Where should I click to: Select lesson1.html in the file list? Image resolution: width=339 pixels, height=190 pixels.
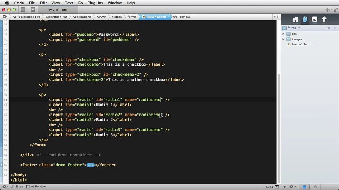point(301,44)
